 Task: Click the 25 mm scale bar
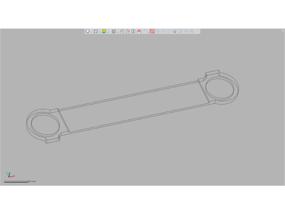pyautogui.click(x=16, y=181)
